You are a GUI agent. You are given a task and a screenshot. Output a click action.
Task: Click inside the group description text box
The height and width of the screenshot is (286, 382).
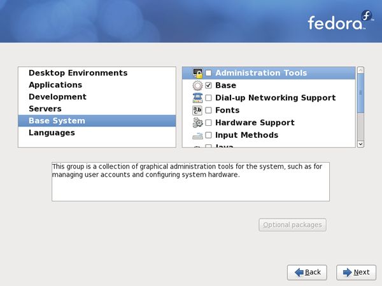point(190,182)
